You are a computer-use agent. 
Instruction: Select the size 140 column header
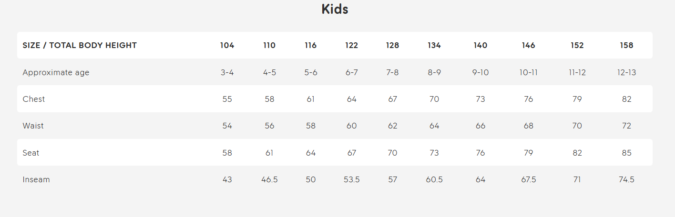coord(481,46)
